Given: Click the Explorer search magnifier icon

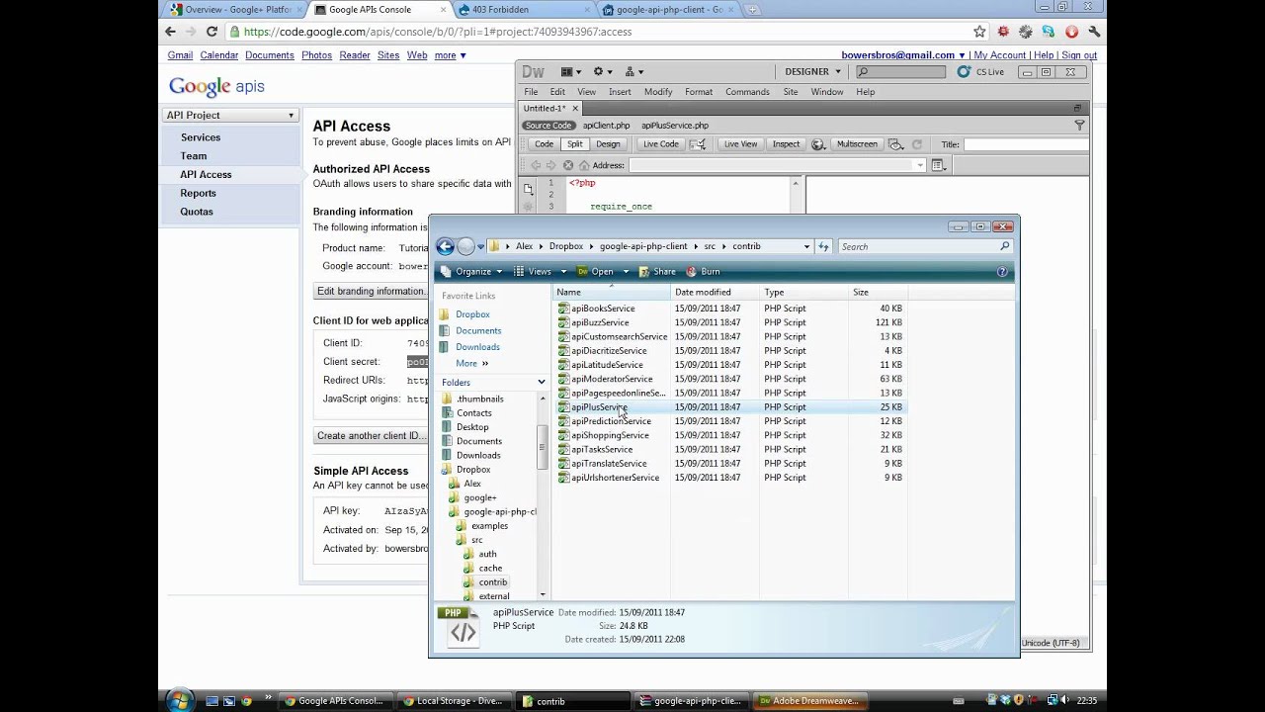Looking at the screenshot, I should click(x=1005, y=246).
